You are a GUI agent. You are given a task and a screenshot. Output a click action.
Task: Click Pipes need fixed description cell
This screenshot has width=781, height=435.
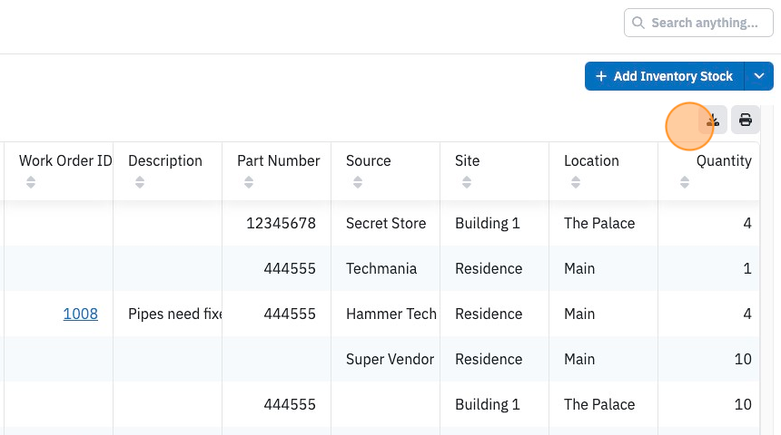pos(167,314)
